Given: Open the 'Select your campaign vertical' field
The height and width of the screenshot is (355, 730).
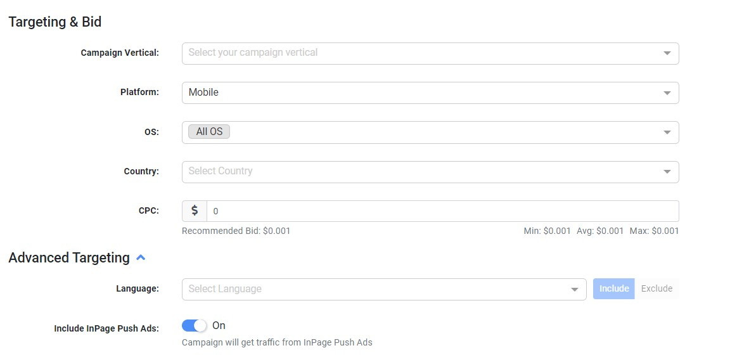Looking at the screenshot, I should pyautogui.click(x=418, y=53).
